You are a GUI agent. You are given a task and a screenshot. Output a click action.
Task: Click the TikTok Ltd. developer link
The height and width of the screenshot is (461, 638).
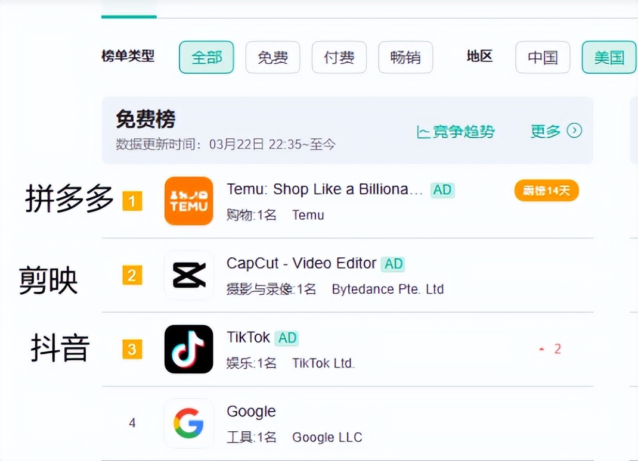coord(324,363)
